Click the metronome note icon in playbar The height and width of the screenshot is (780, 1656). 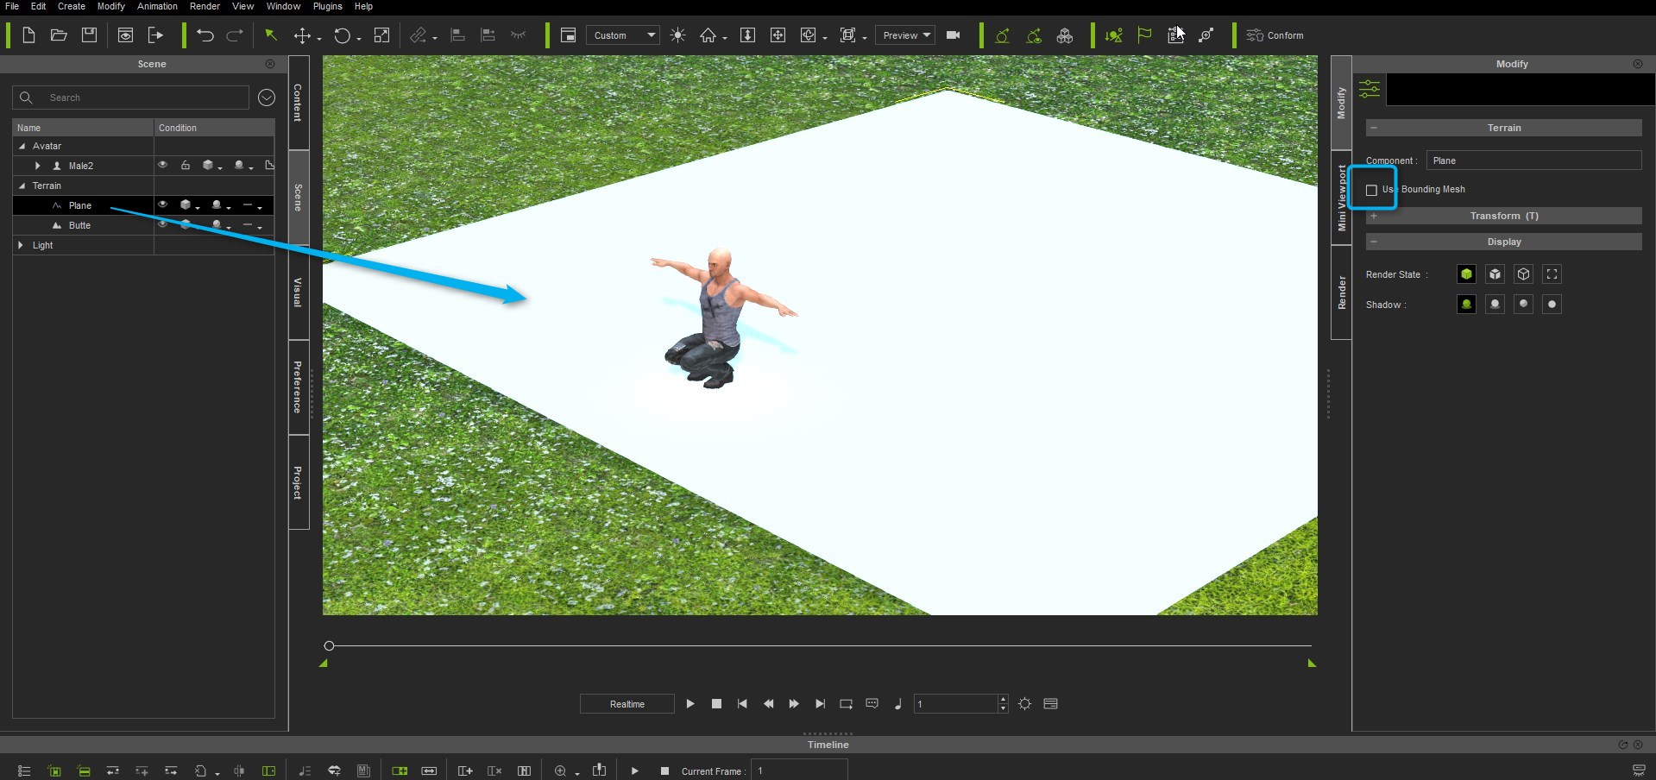[x=898, y=704]
